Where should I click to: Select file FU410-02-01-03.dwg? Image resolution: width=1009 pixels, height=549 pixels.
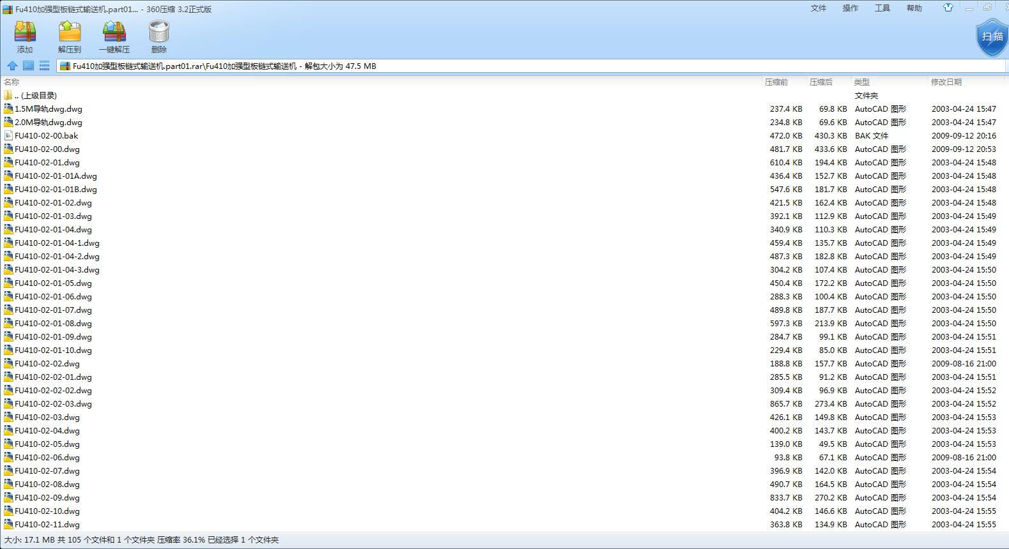53,216
